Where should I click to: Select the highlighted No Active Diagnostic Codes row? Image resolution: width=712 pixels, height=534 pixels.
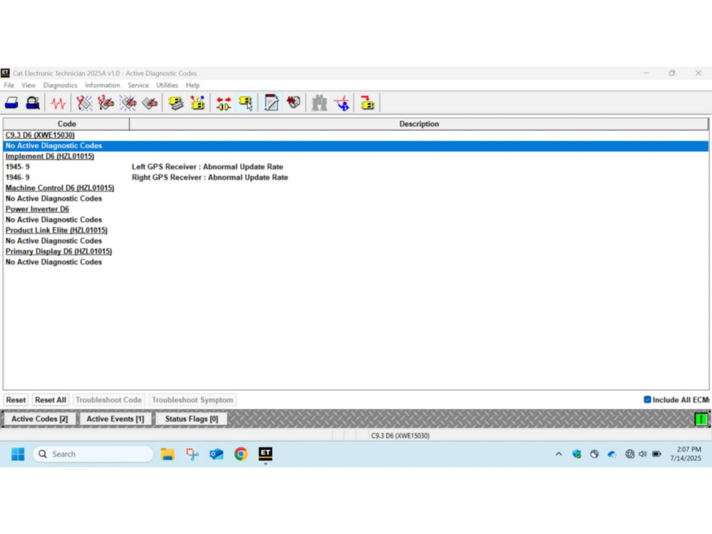356,146
